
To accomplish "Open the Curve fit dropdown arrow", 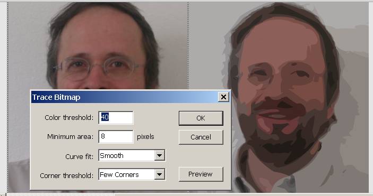I will [x=159, y=155].
